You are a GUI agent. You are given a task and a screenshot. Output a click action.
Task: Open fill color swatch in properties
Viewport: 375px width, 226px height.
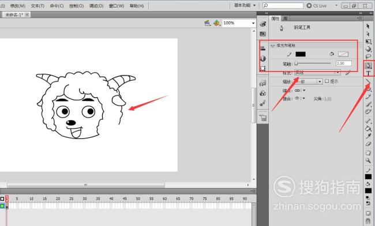(343, 54)
